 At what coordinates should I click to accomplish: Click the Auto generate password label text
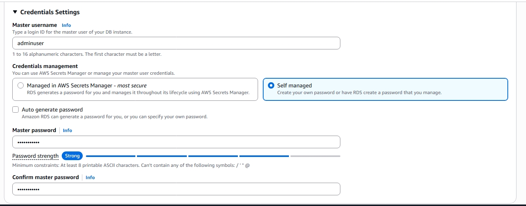[x=52, y=110]
